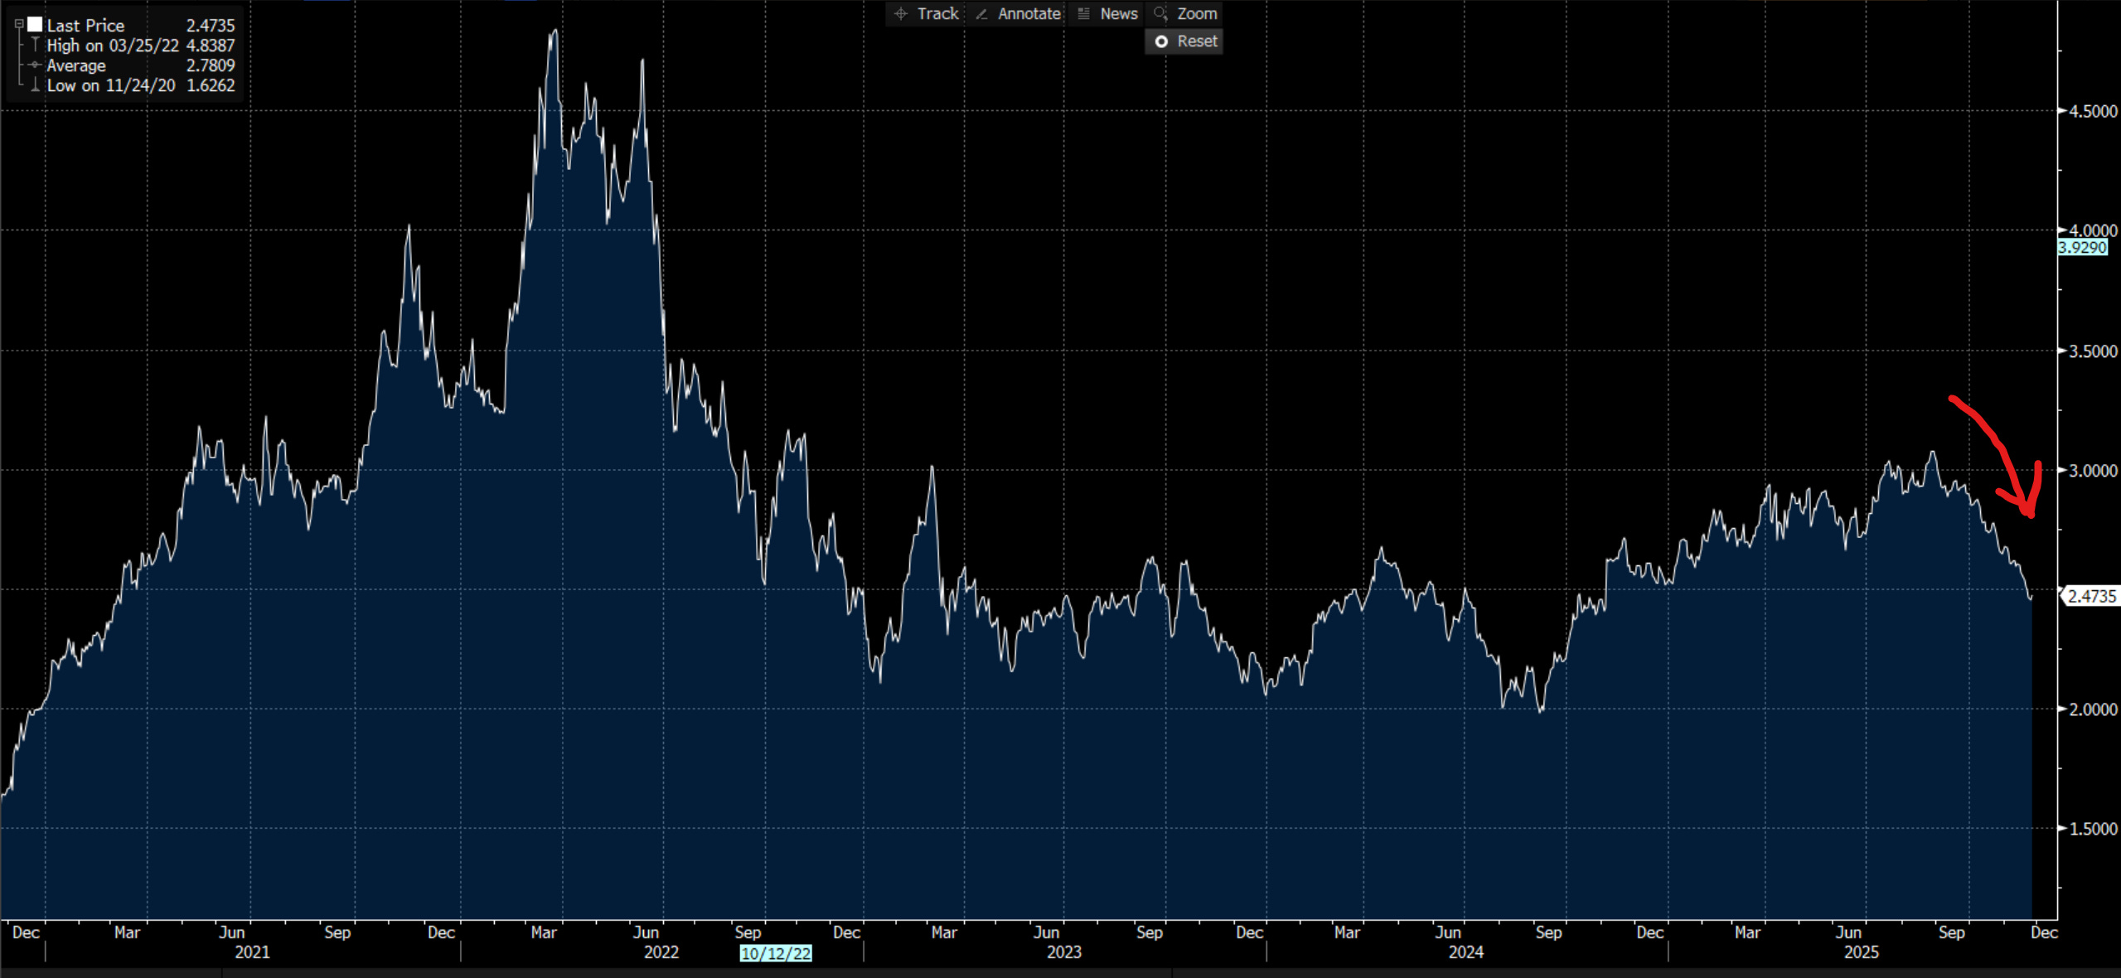The height and width of the screenshot is (978, 2121).
Task: Activate the Track crosshair icon
Action: point(901,13)
